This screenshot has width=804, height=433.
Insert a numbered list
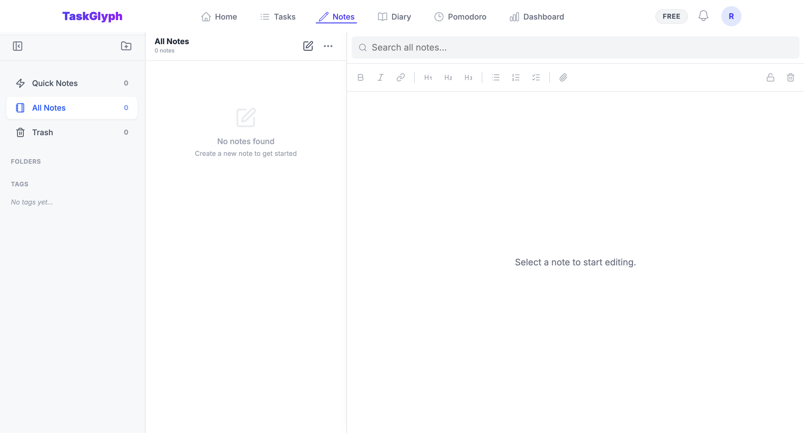pos(516,77)
